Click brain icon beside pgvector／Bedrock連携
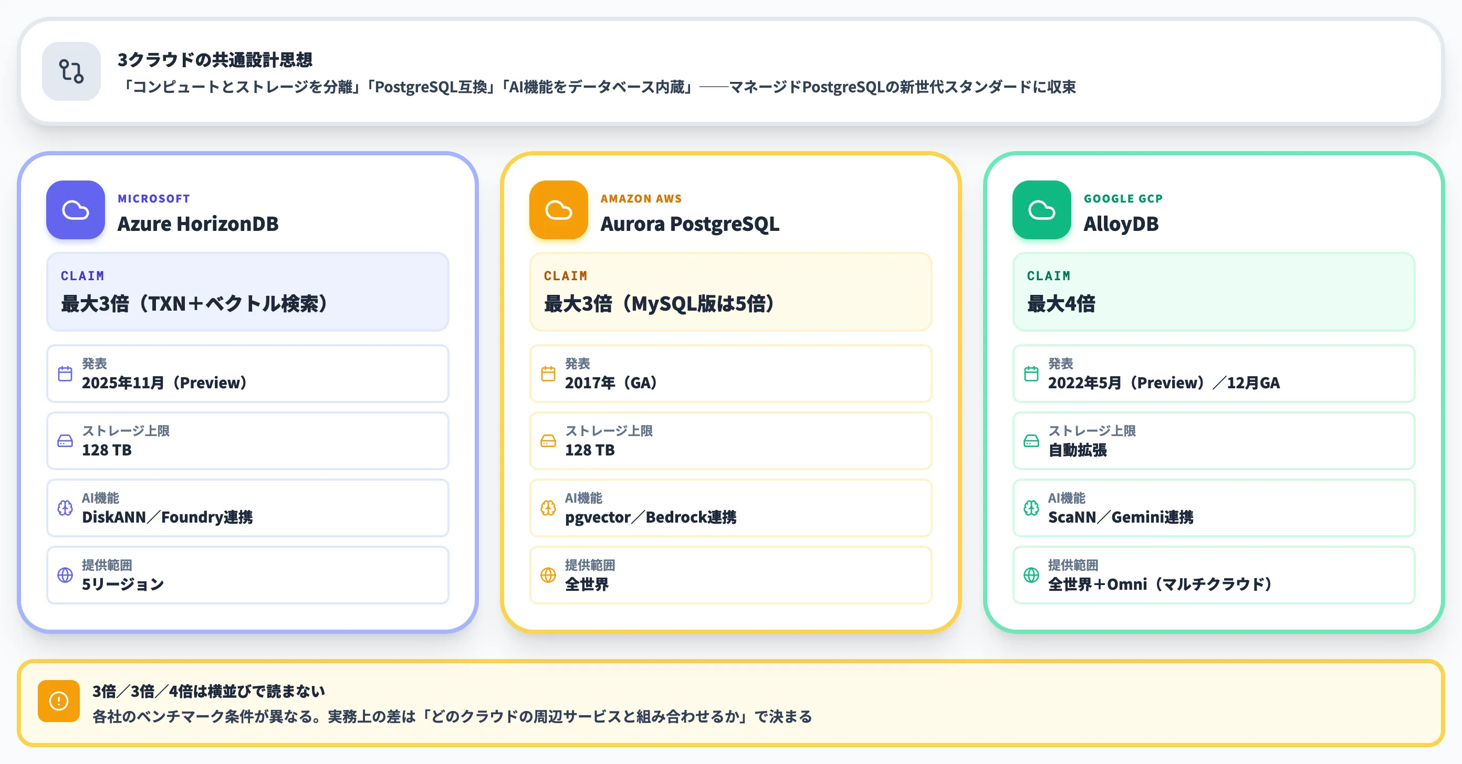1462x764 pixels. (548, 507)
